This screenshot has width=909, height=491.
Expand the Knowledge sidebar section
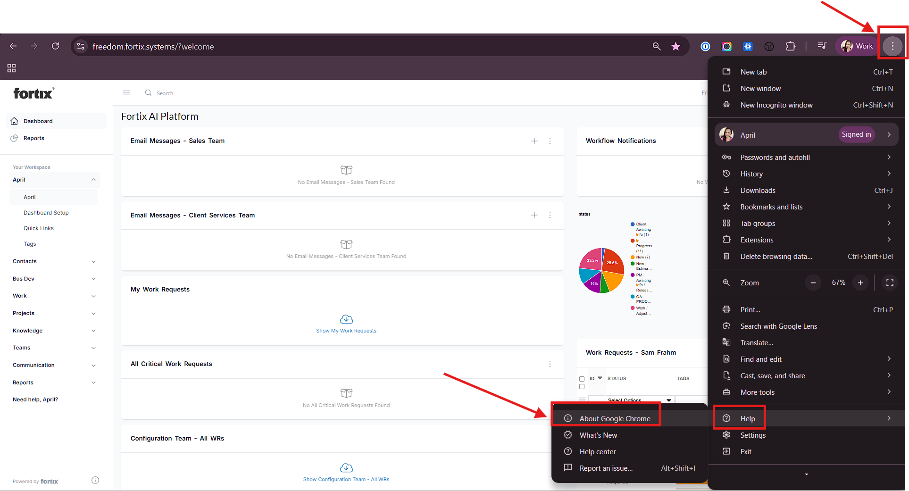point(93,331)
